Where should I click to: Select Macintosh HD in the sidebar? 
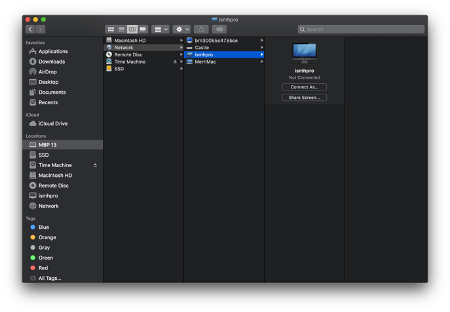tap(62, 175)
